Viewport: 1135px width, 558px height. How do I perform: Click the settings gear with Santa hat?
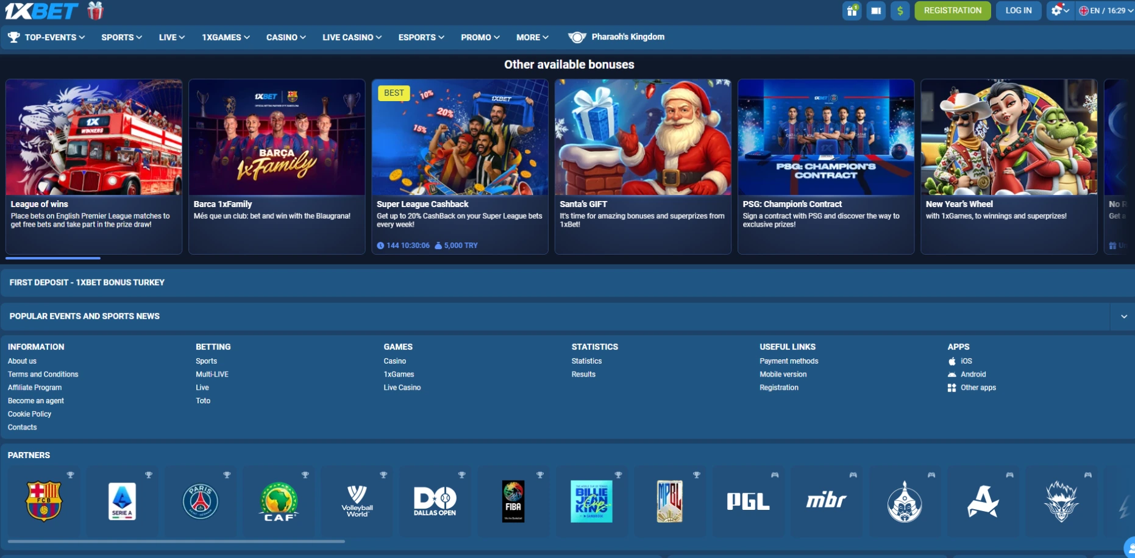pos(1058,10)
